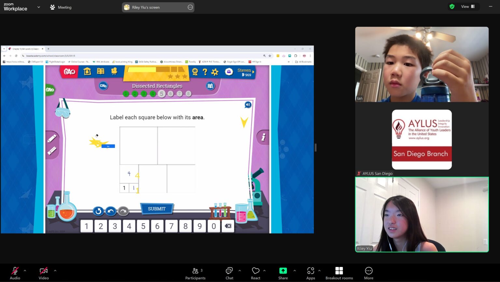Go to completed question 1 dot
Screen dimensions: 500x282
126,94
